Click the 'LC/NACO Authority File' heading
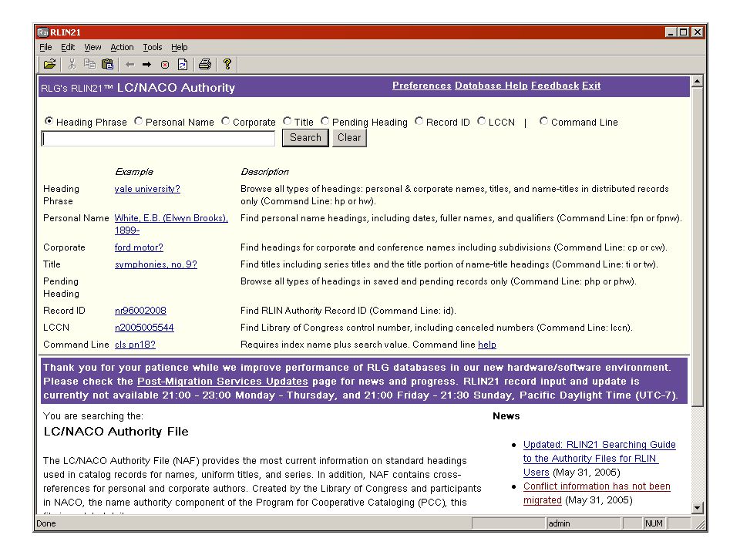This screenshot has height=555, width=740. pos(116,432)
